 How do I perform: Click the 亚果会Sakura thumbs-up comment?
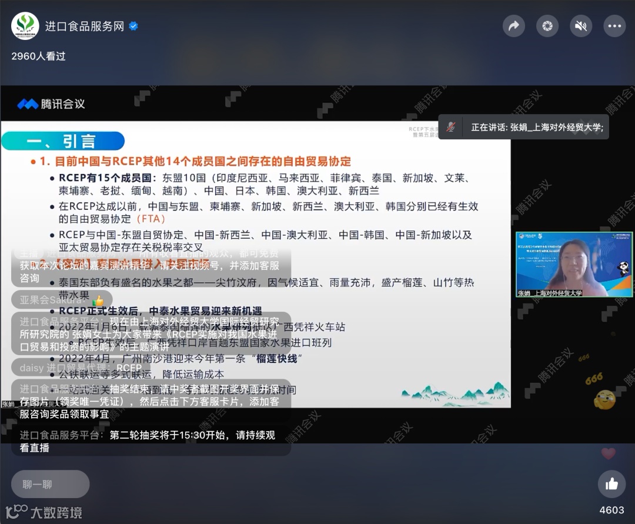[x=62, y=300]
